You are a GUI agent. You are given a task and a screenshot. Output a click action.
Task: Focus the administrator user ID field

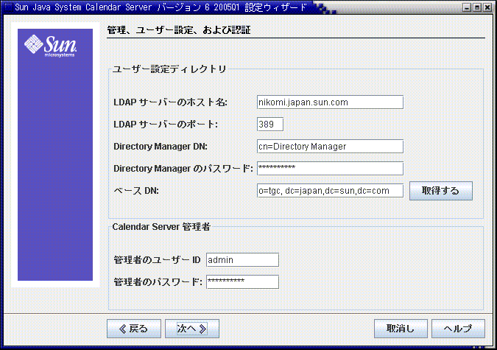pos(242,260)
